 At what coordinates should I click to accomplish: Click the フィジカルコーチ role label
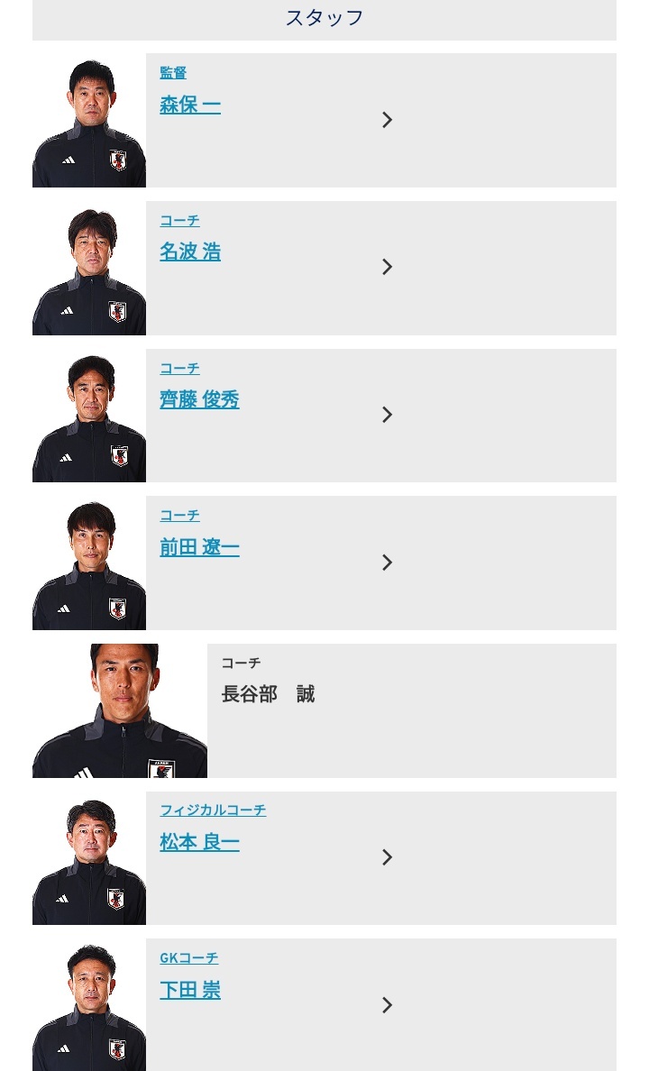click(213, 810)
